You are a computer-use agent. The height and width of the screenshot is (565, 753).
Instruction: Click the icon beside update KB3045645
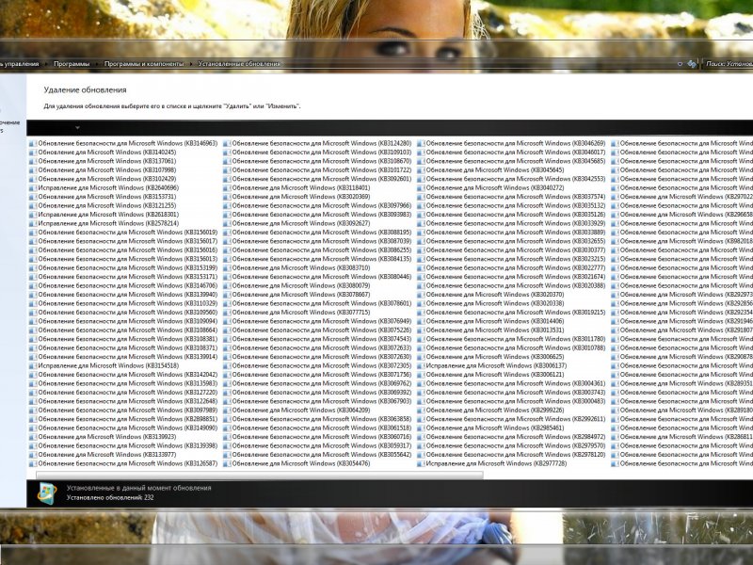[x=421, y=170]
